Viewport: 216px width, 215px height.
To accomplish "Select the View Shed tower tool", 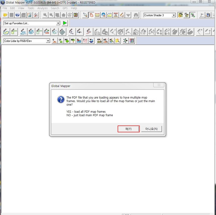I will click(x=116, y=15).
